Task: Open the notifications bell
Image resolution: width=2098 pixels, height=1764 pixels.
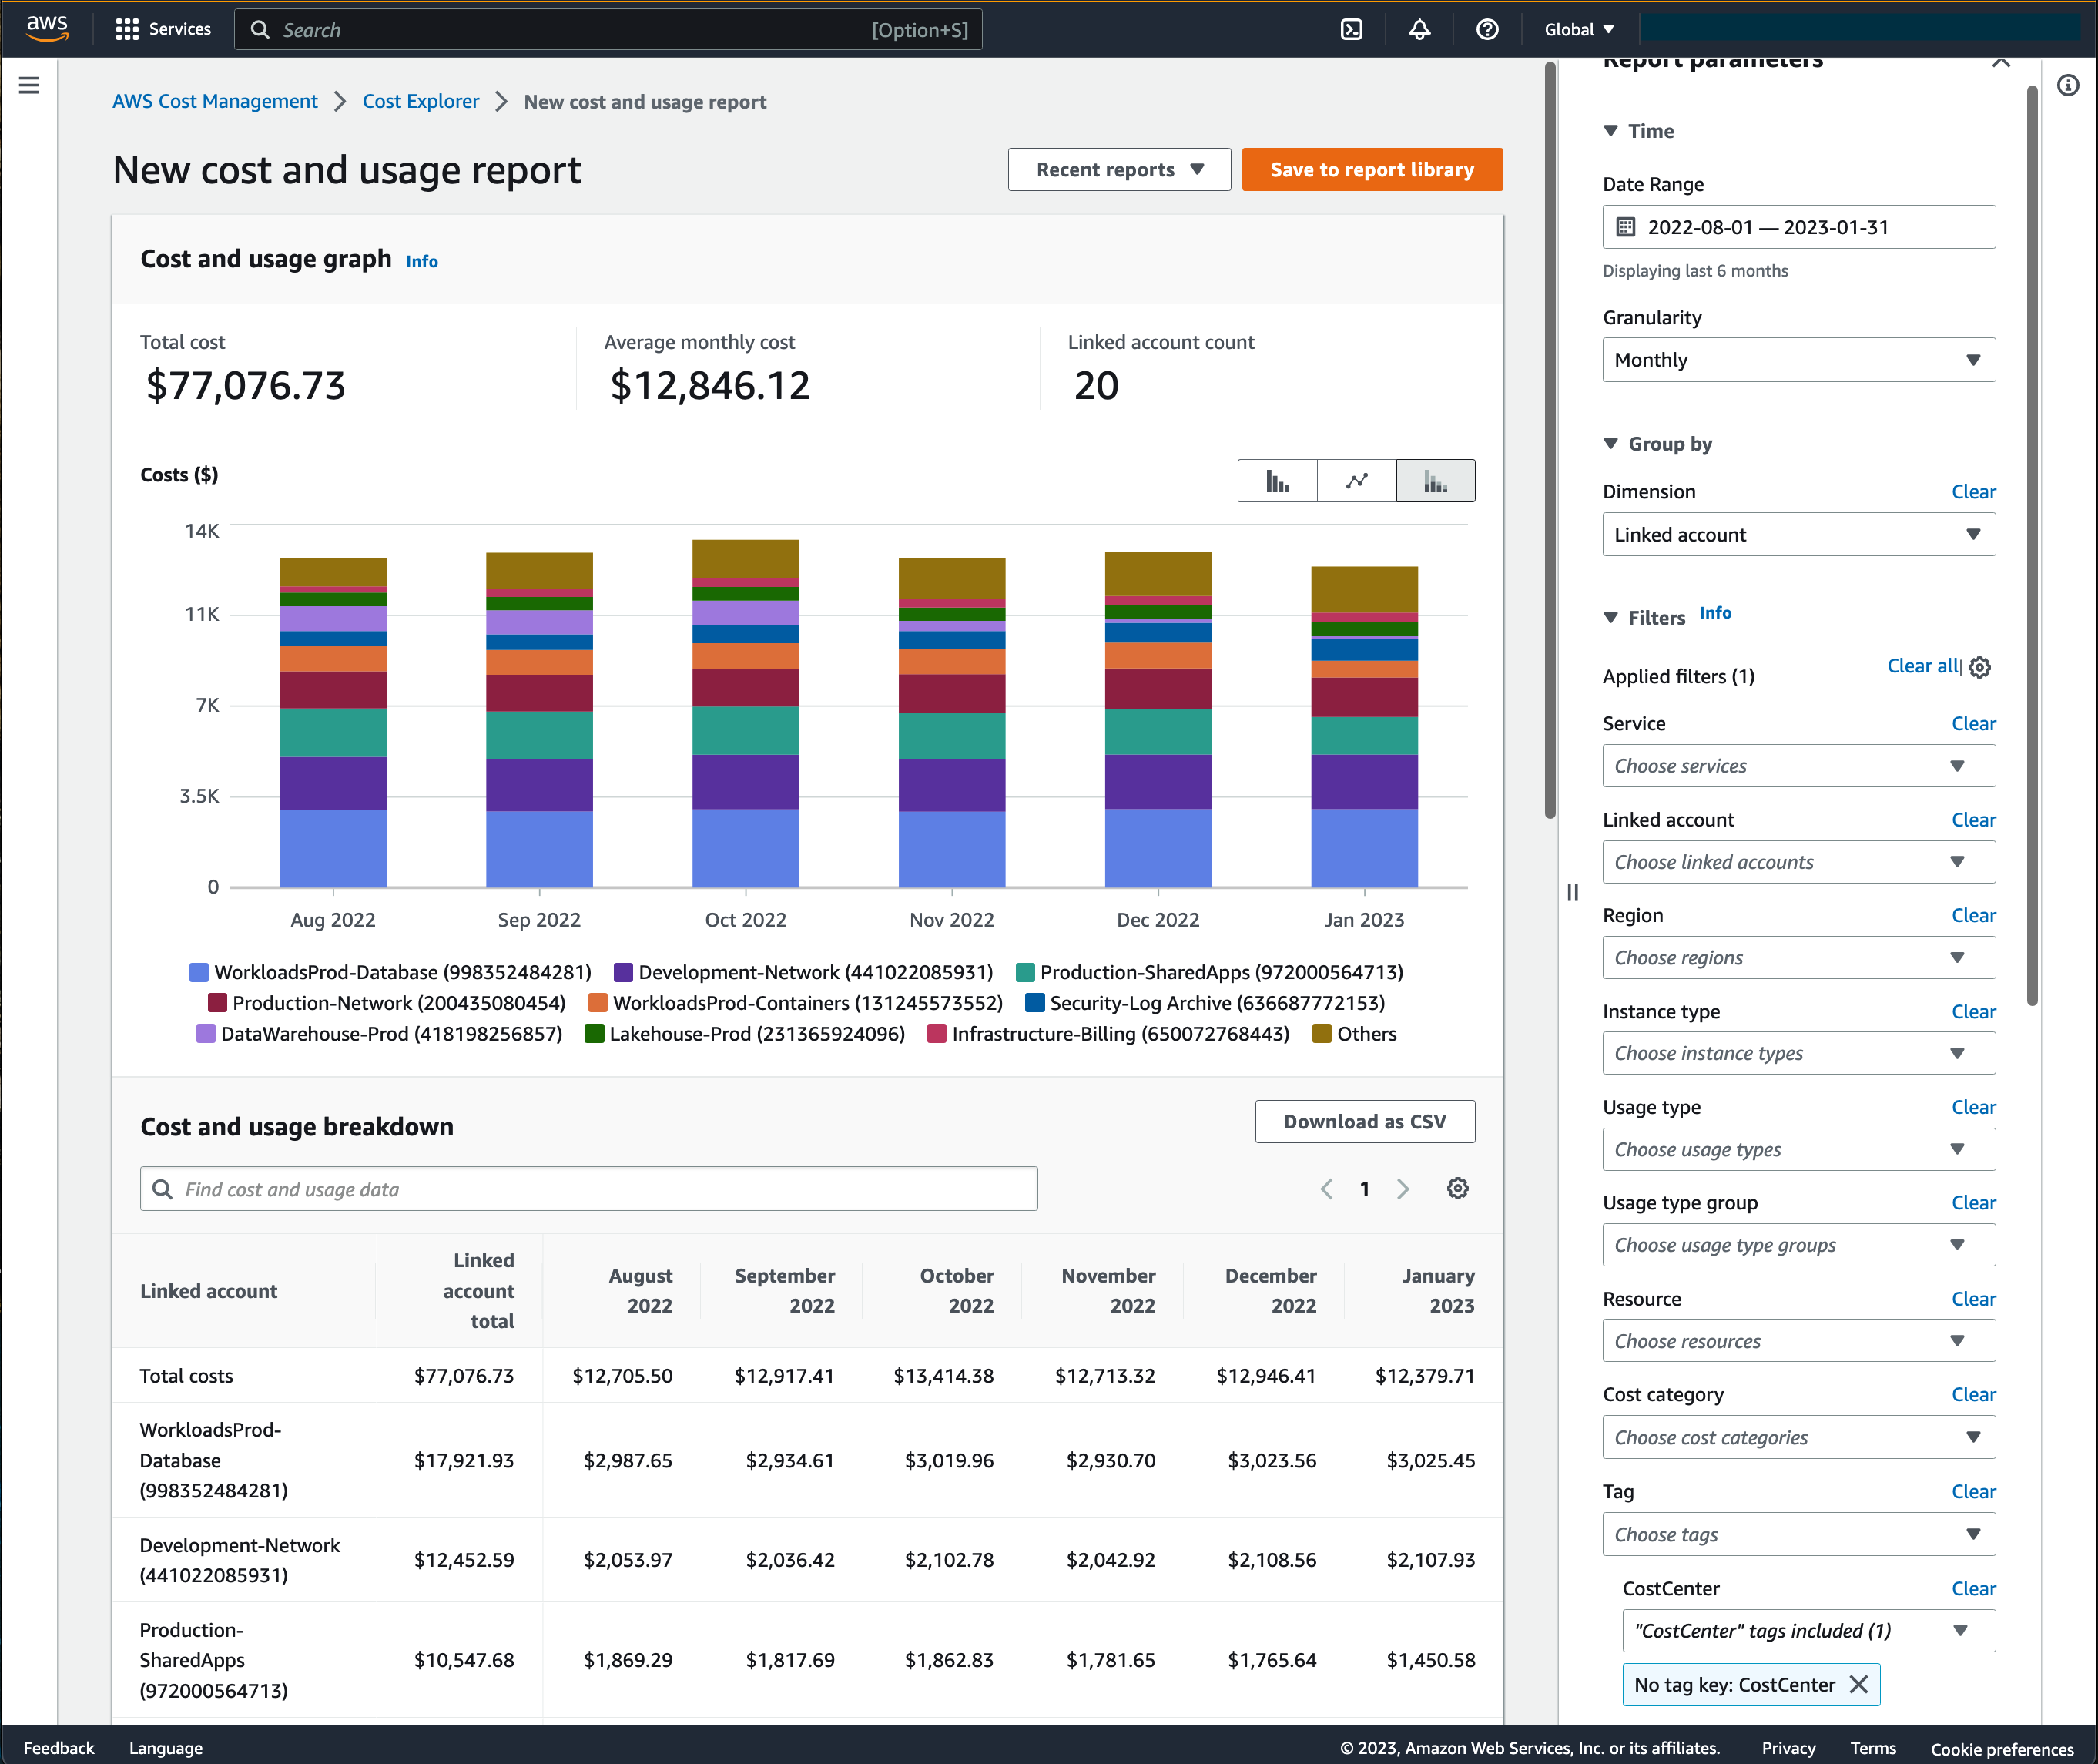Action: pos(1419,29)
